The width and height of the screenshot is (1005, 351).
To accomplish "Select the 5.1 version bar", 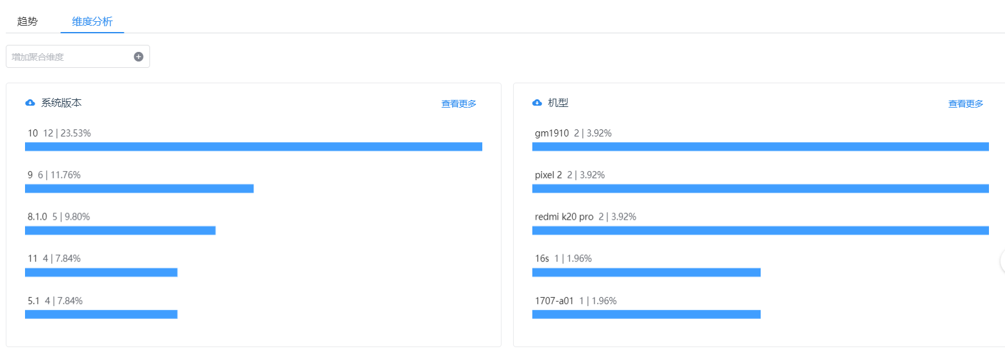I will click(101, 314).
